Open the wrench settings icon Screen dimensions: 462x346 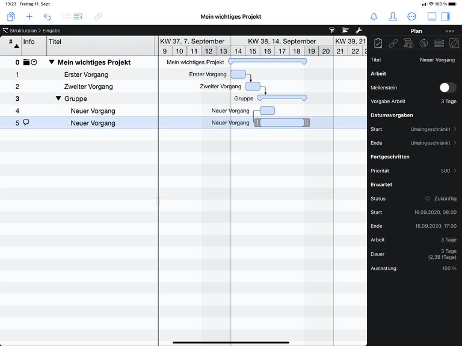(359, 30)
